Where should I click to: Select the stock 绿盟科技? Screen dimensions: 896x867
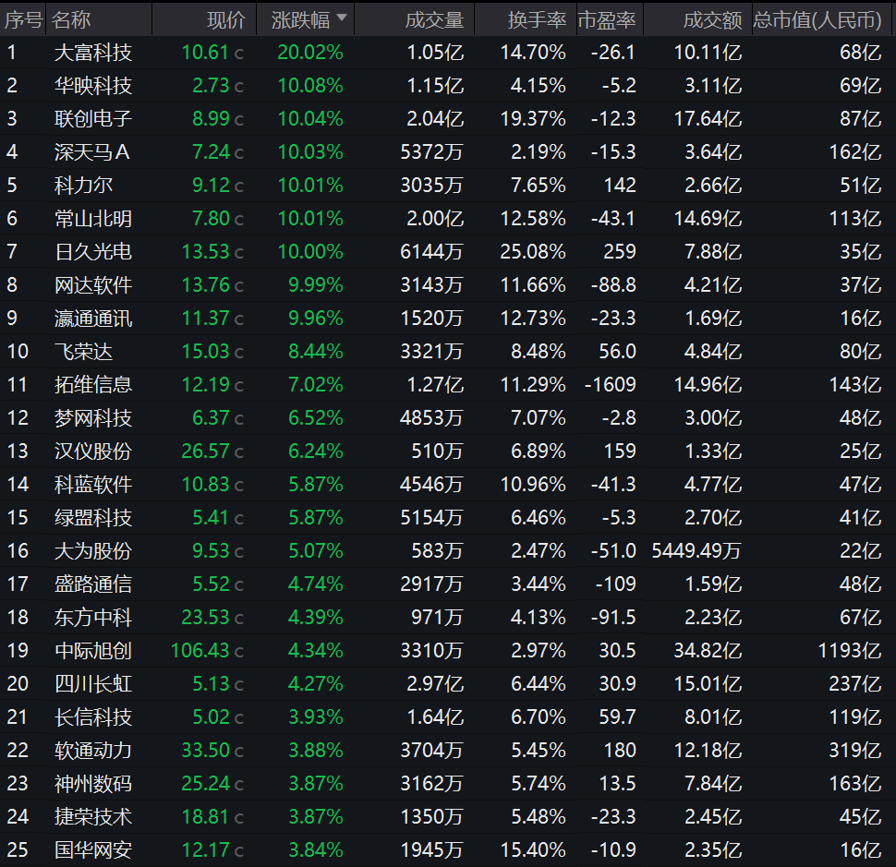point(93,517)
